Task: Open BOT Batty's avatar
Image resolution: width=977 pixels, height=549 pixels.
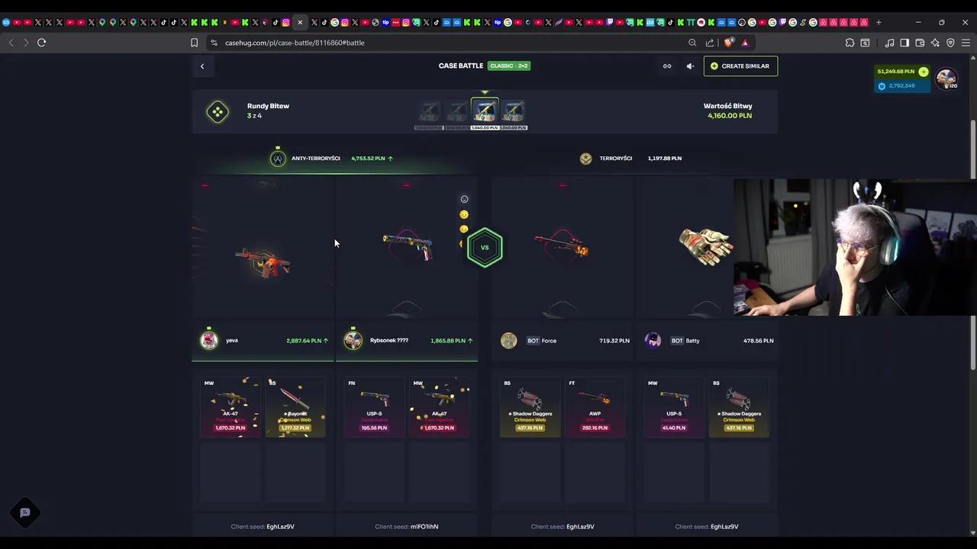Action: pos(653,341)
